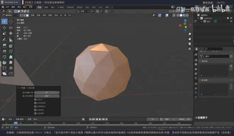Switch perspective/orthographic view with grid icon

(x=190, y=49)
